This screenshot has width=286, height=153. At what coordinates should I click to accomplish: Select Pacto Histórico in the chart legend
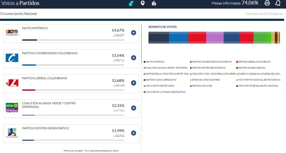click(x=154, y=62)
